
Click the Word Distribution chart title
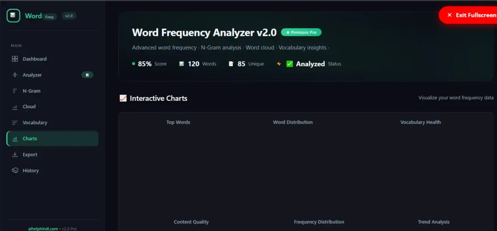293,122
